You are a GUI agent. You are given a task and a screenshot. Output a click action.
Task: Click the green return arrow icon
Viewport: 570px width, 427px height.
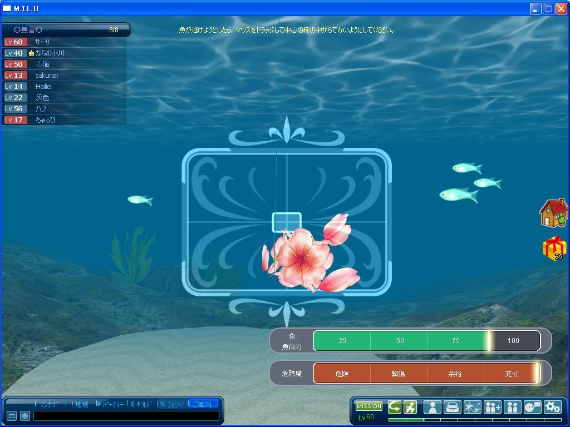click(x=395, y=407)
